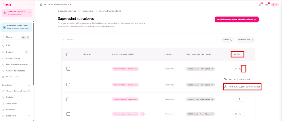The width and height of the screenshot is (282, 121).
Task: Open the TESTE FLASH Plano Básico SA company selector
Action: point(55,5)
